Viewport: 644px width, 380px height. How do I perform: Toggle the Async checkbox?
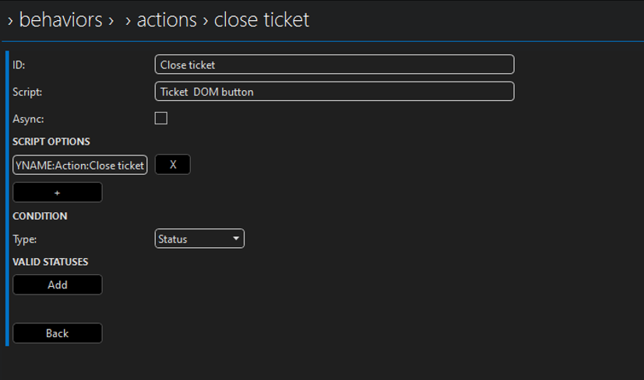click(161, 118)
